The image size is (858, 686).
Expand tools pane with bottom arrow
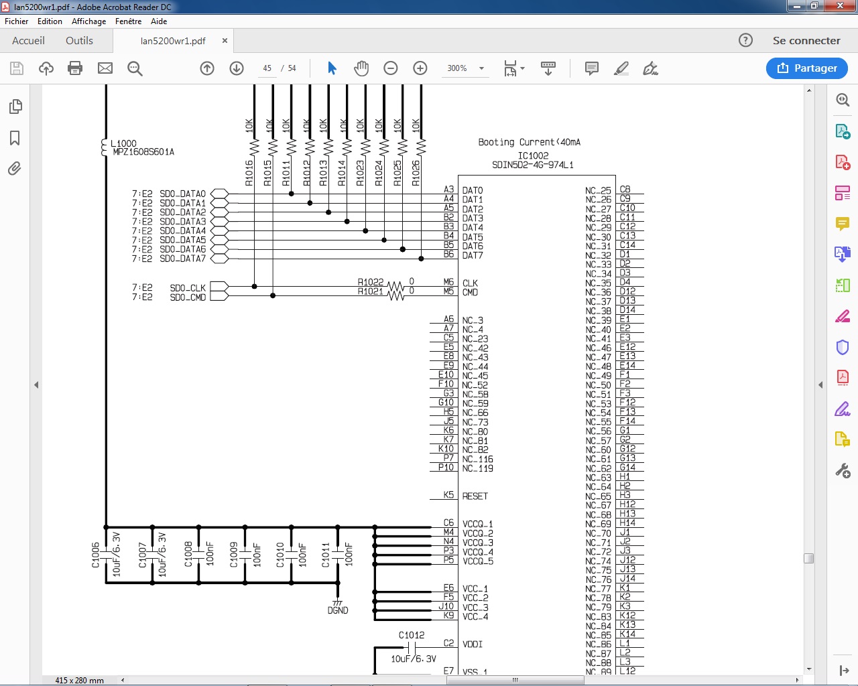click(x=844, y=671)
